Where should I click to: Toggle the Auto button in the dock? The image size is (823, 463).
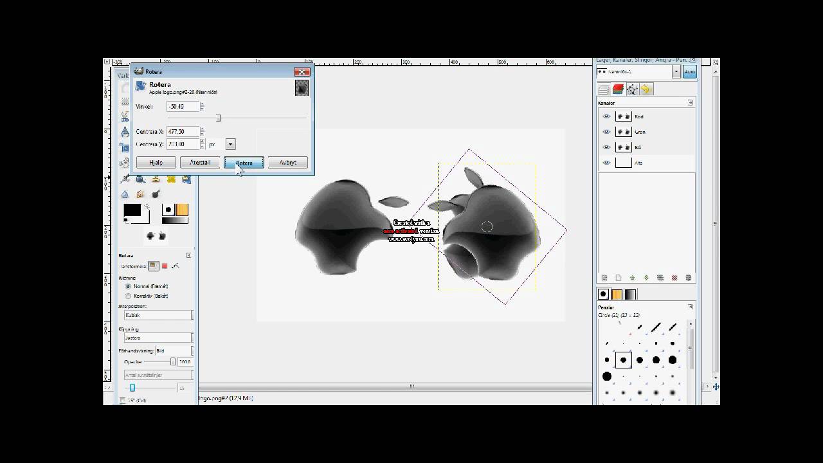coord(689,71)
